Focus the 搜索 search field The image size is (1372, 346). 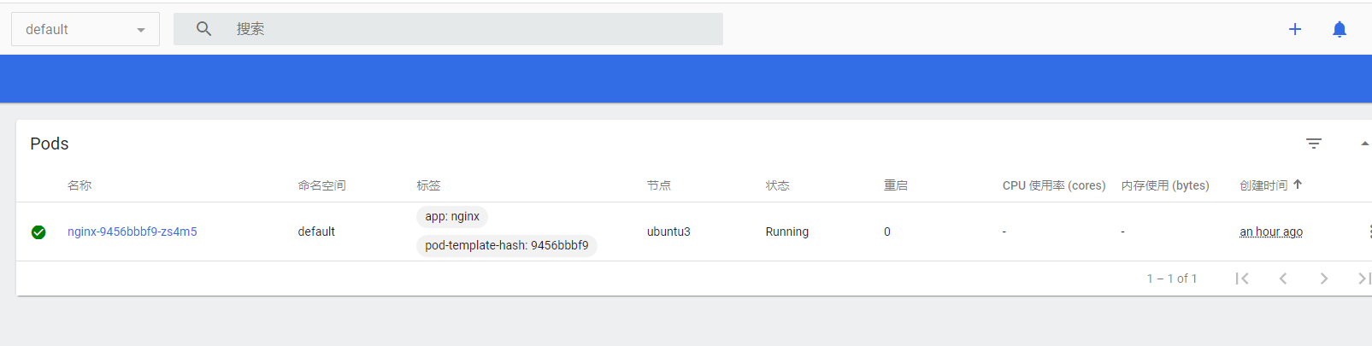[470, 29]
